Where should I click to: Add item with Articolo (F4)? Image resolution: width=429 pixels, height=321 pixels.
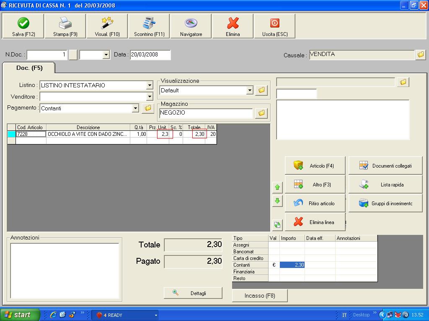click(x=315, y=166)
